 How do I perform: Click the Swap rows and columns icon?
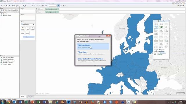coord(32,5)
